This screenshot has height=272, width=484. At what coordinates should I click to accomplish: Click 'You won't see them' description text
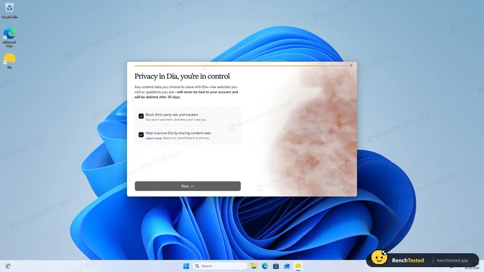(176, 120)
